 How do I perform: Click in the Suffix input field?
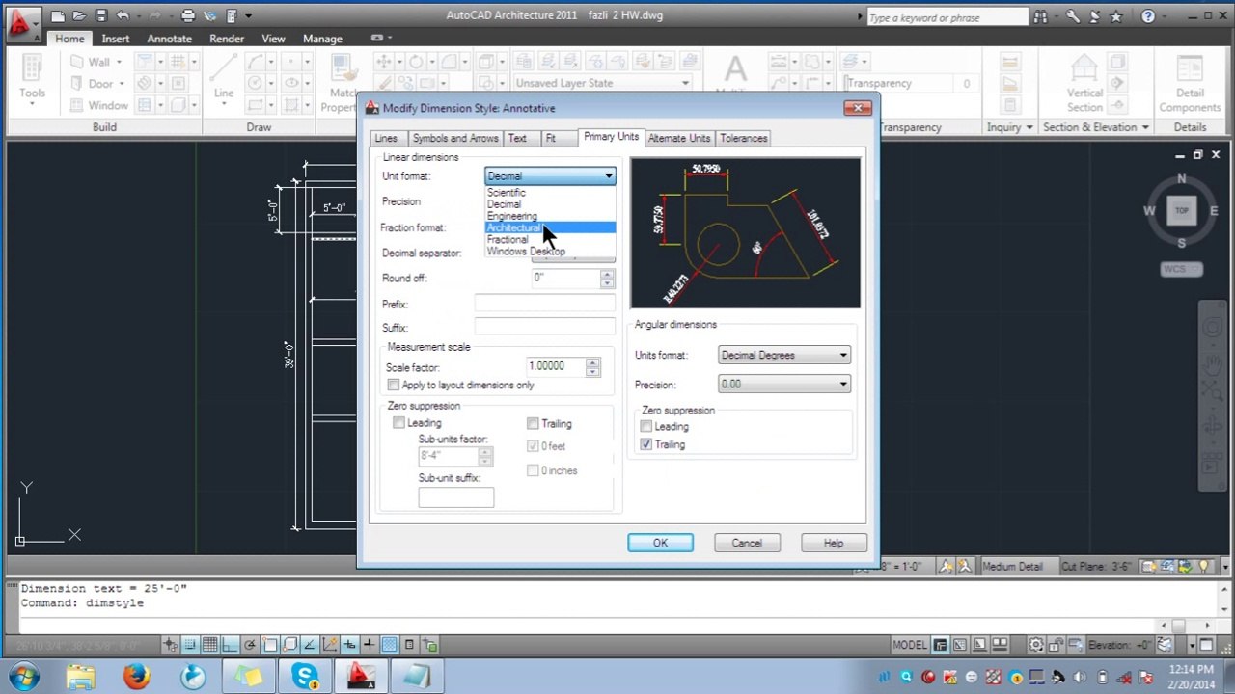(544, 328)
